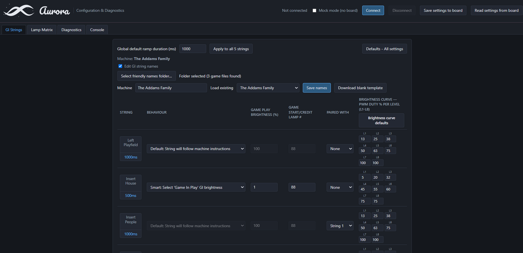This screenshot has width=523, height=253.
Task: Focus Insert House L2 brightness field
Action: 377,178
